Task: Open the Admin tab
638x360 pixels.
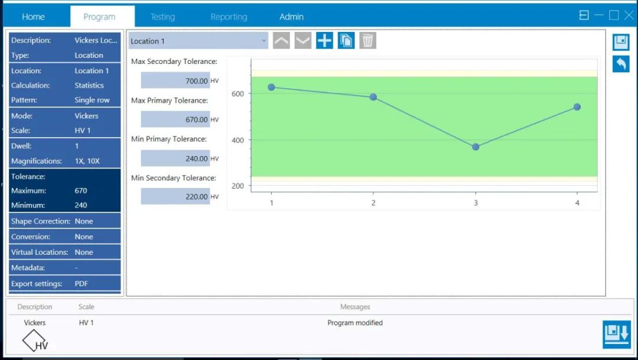Action: point(291,17)
